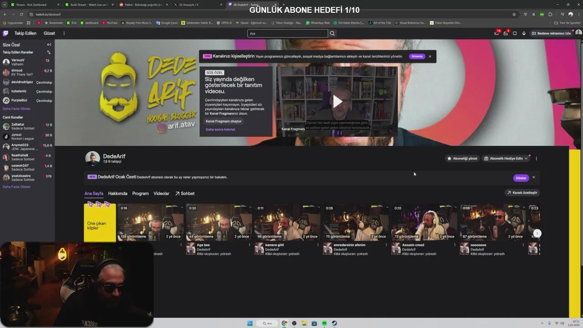Screen dimensions: 583x328
Task: Show hidden system tray icons chevron
Action: click(543, 323)
